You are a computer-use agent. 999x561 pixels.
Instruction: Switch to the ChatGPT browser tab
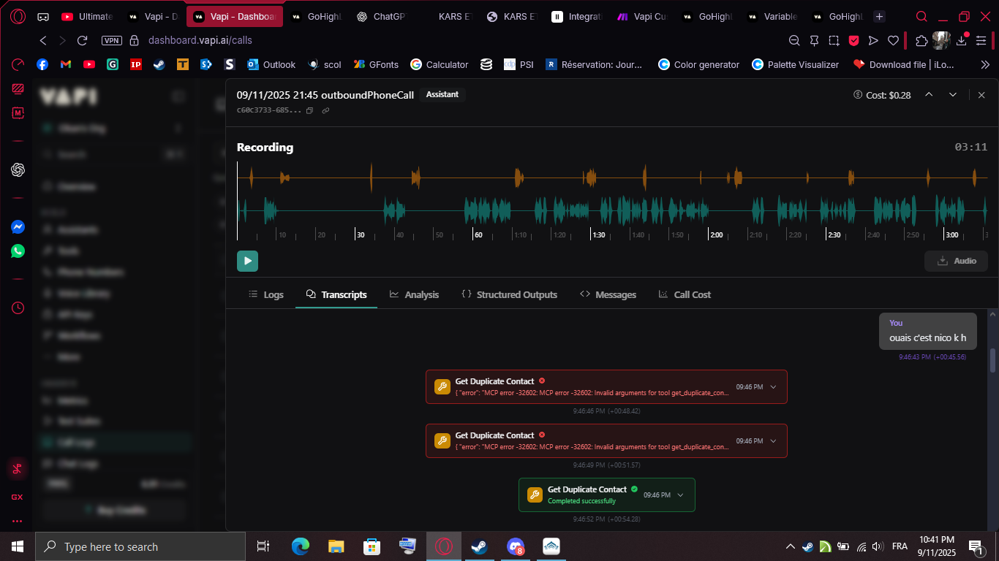[x=382, y=16]
